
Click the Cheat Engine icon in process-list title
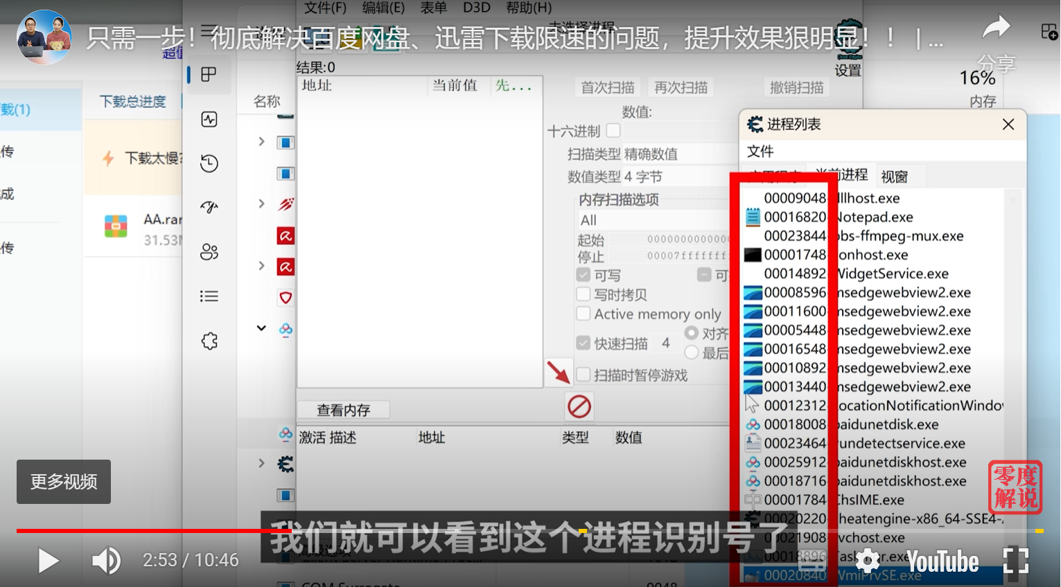pyautogui.click(x=755, y=125)
